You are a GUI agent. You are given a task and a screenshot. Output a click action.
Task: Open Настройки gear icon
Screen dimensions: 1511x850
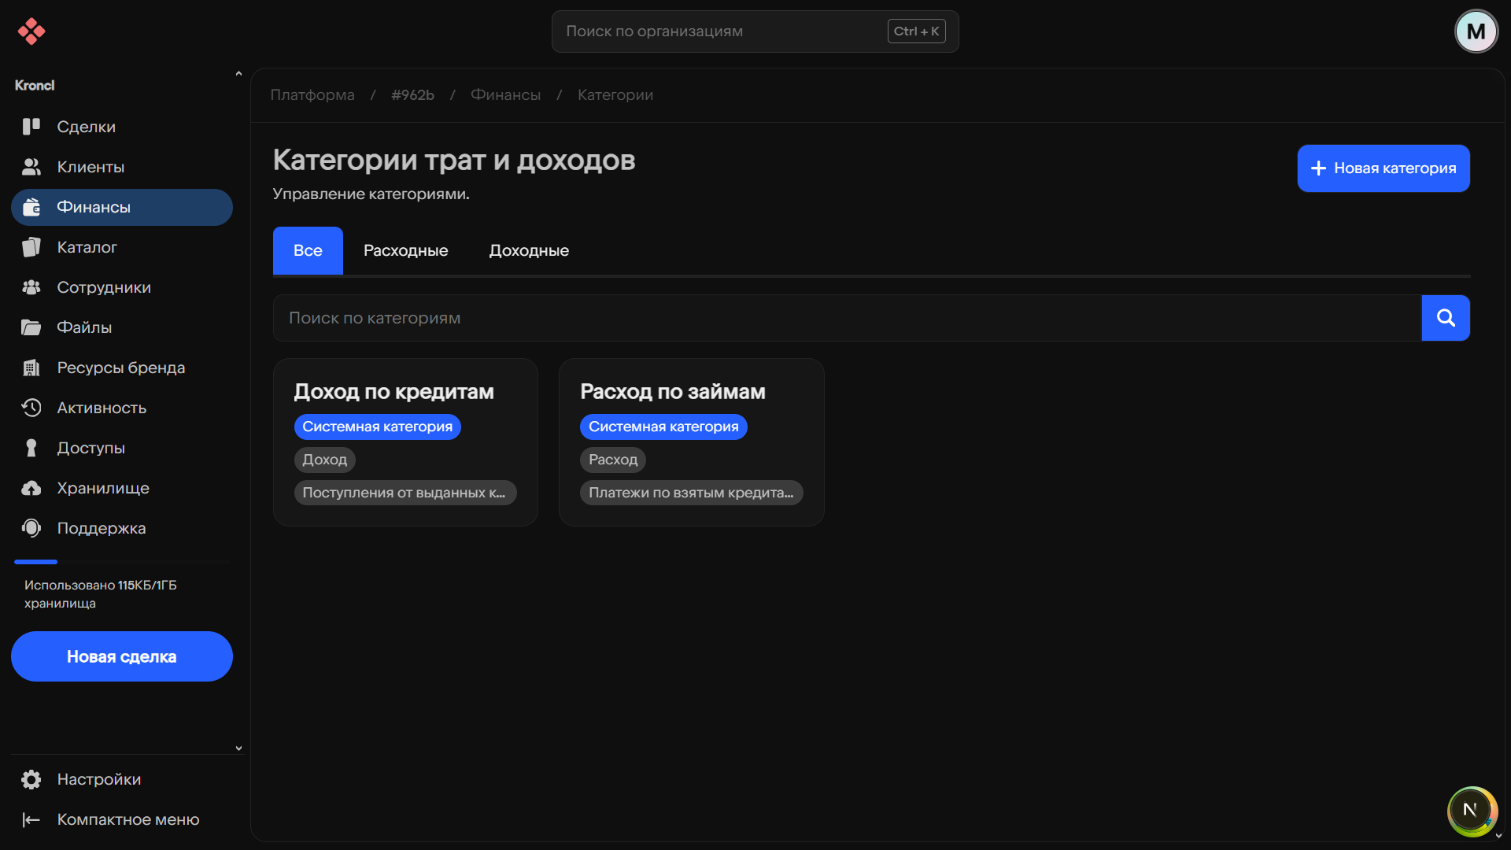click(x=31, y=779)
